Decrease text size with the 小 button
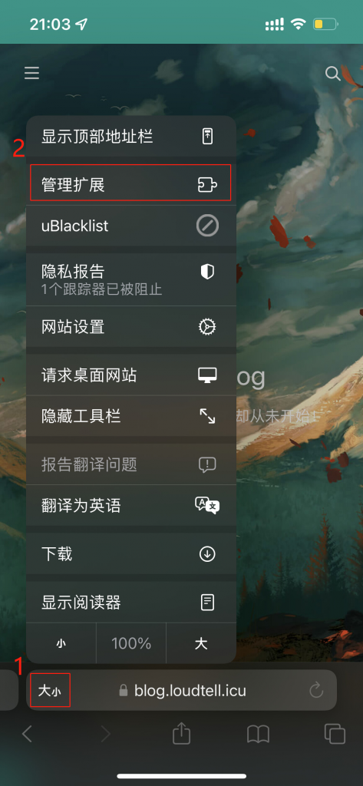363x786 pixels. click(61, 644)
